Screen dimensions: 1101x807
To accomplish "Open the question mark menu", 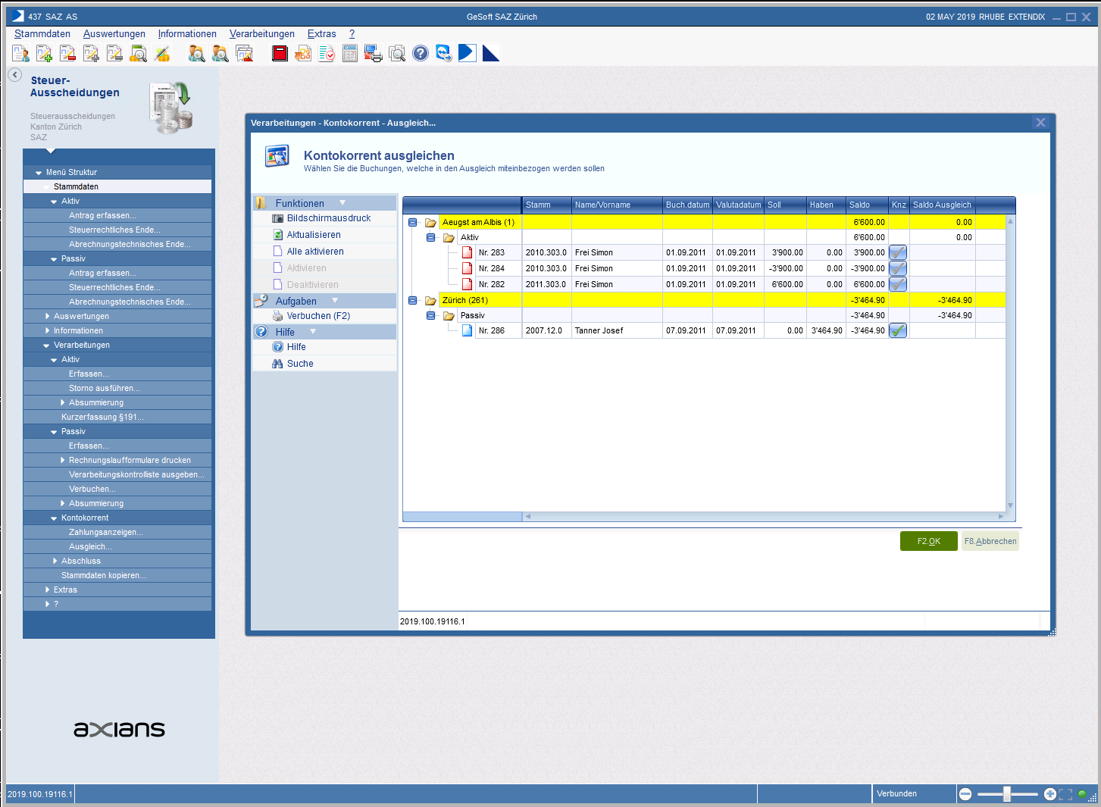I will coord(352,33).
